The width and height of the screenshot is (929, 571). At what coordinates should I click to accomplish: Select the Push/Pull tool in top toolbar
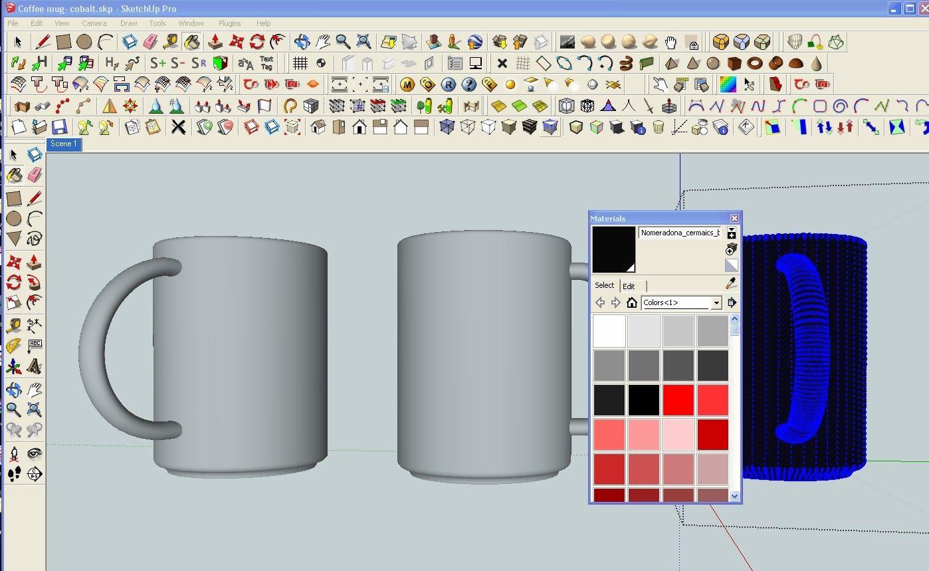pos(215,42)
